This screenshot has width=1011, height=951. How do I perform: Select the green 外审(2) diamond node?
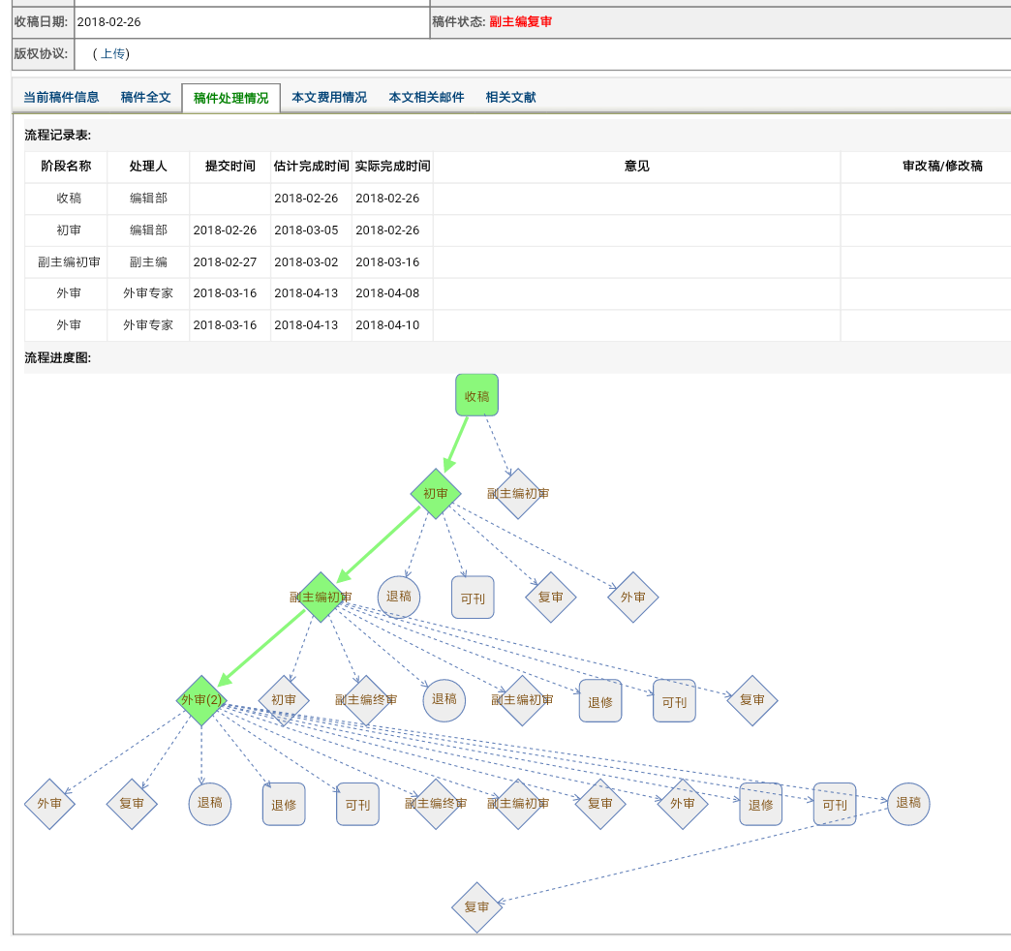coord(201,700)
